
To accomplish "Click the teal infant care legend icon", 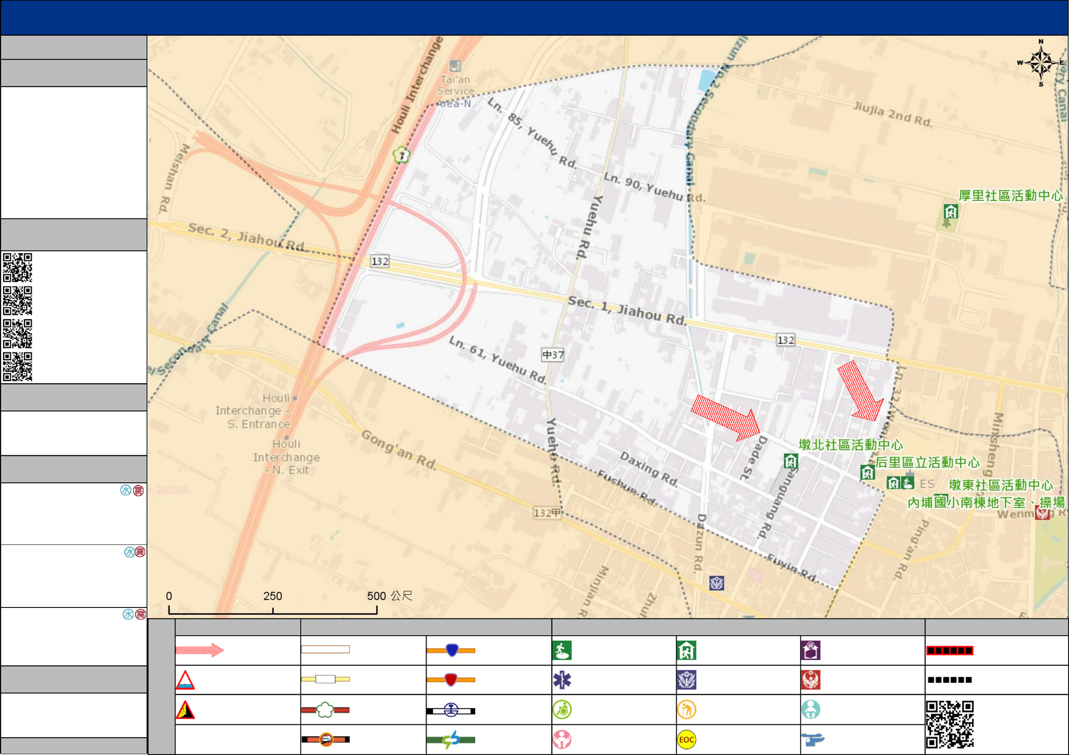I will coord(810,710).
